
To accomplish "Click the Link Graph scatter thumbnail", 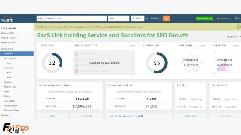I will [191, 62].
